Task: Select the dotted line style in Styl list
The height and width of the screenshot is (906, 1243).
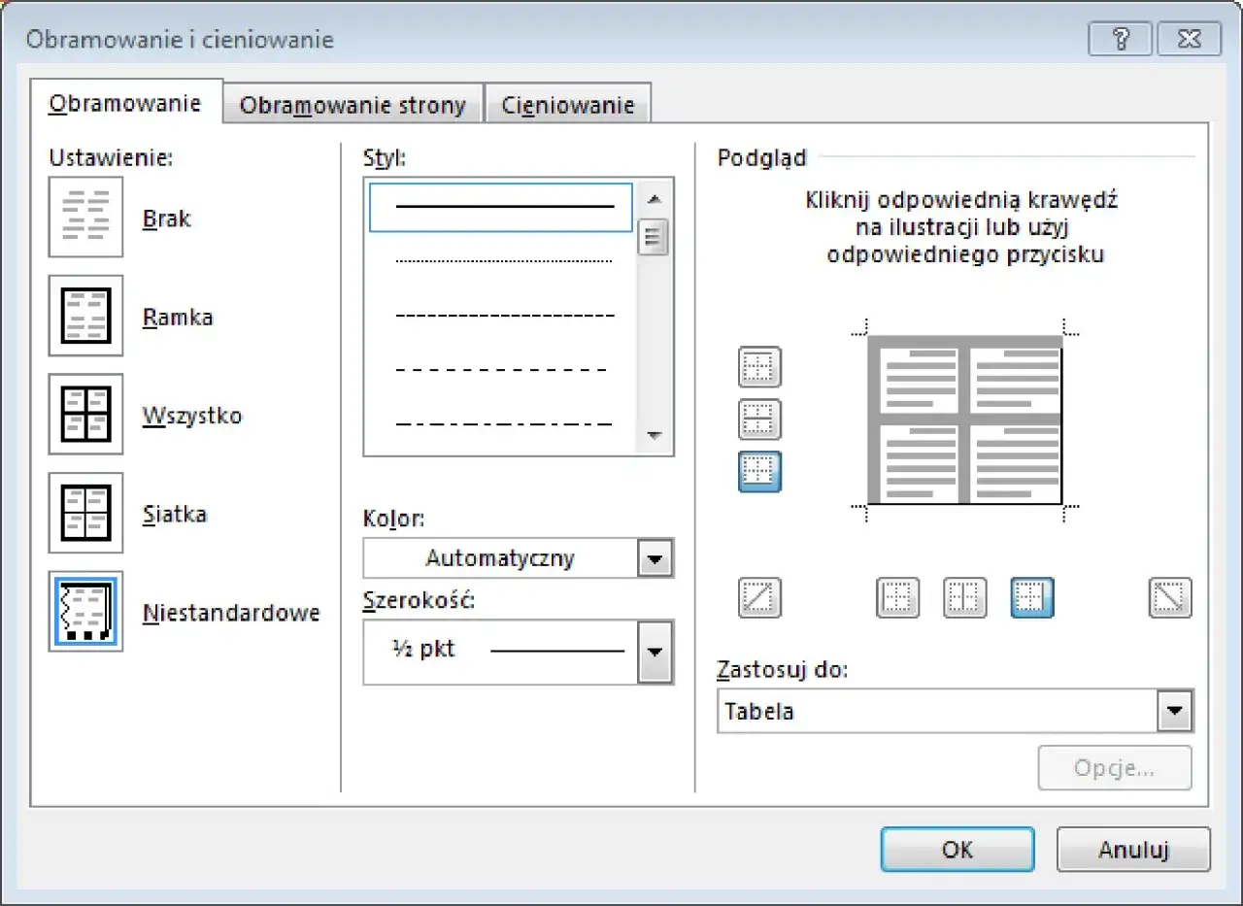Action: 503,261
